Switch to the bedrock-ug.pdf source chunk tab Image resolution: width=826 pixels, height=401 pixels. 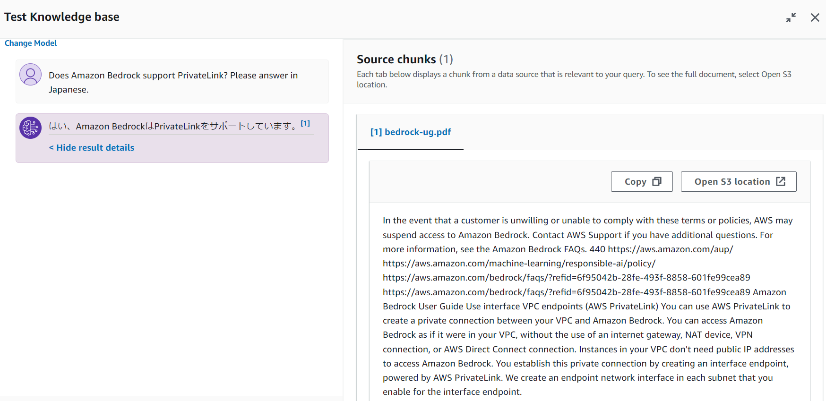click(410, 132)
